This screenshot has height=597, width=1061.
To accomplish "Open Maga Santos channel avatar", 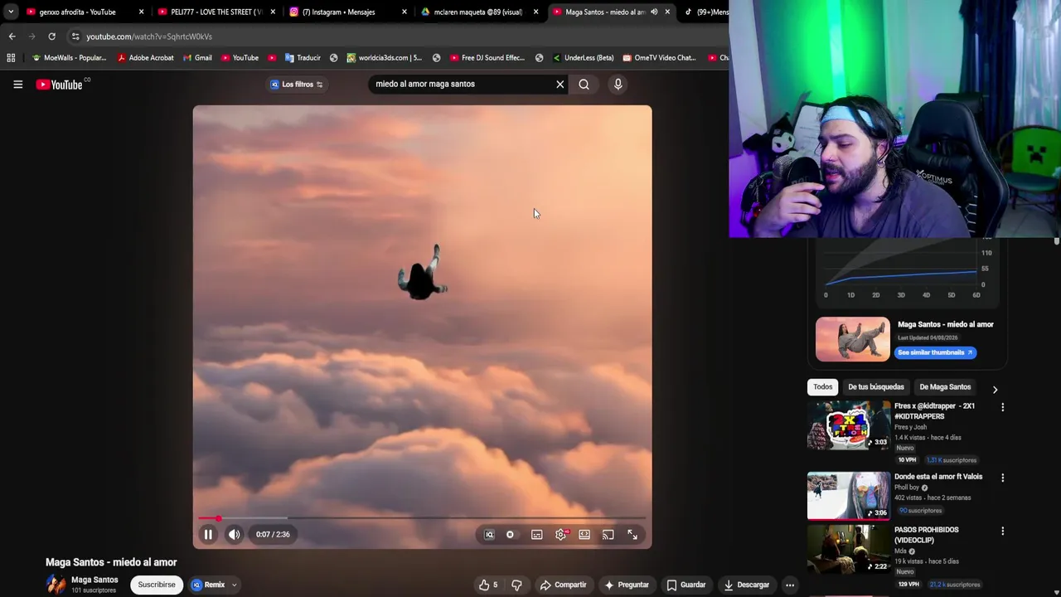I will coord(56,585).
